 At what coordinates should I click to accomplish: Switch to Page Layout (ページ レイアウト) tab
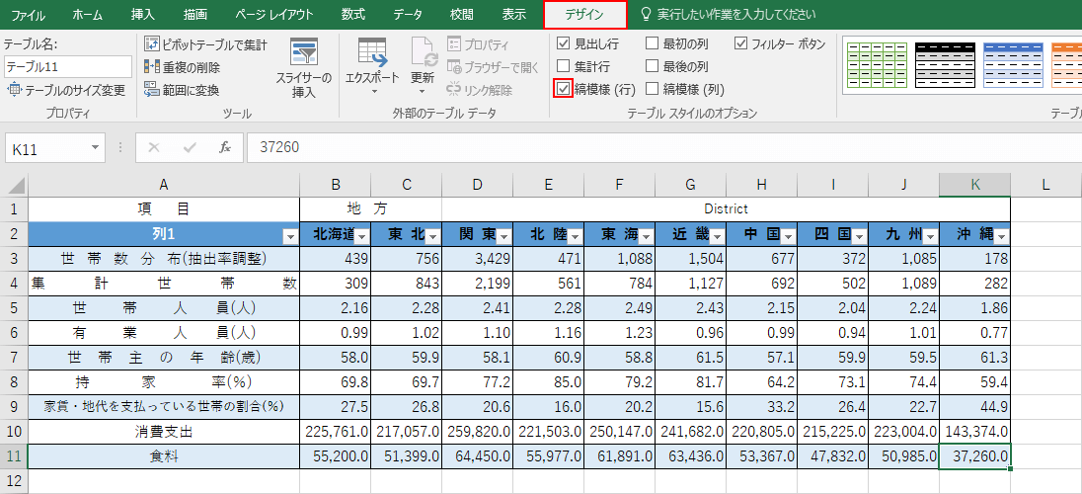(x=273, y=15)
